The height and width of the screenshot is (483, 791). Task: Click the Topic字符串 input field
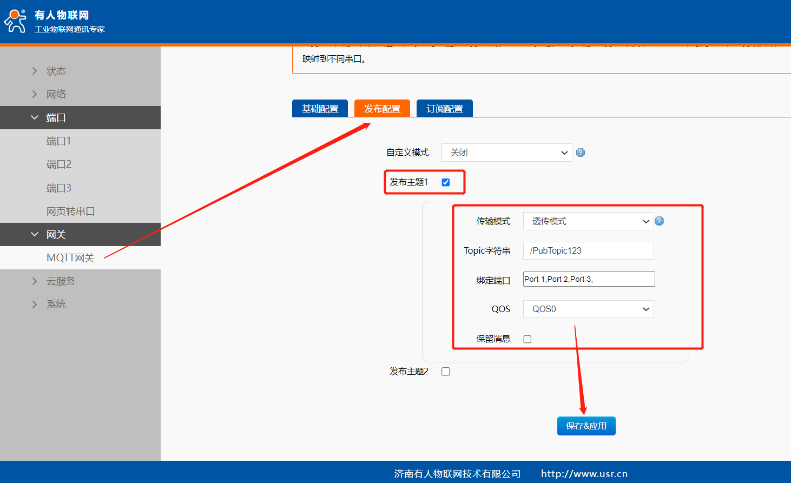[x=588, y=251]
